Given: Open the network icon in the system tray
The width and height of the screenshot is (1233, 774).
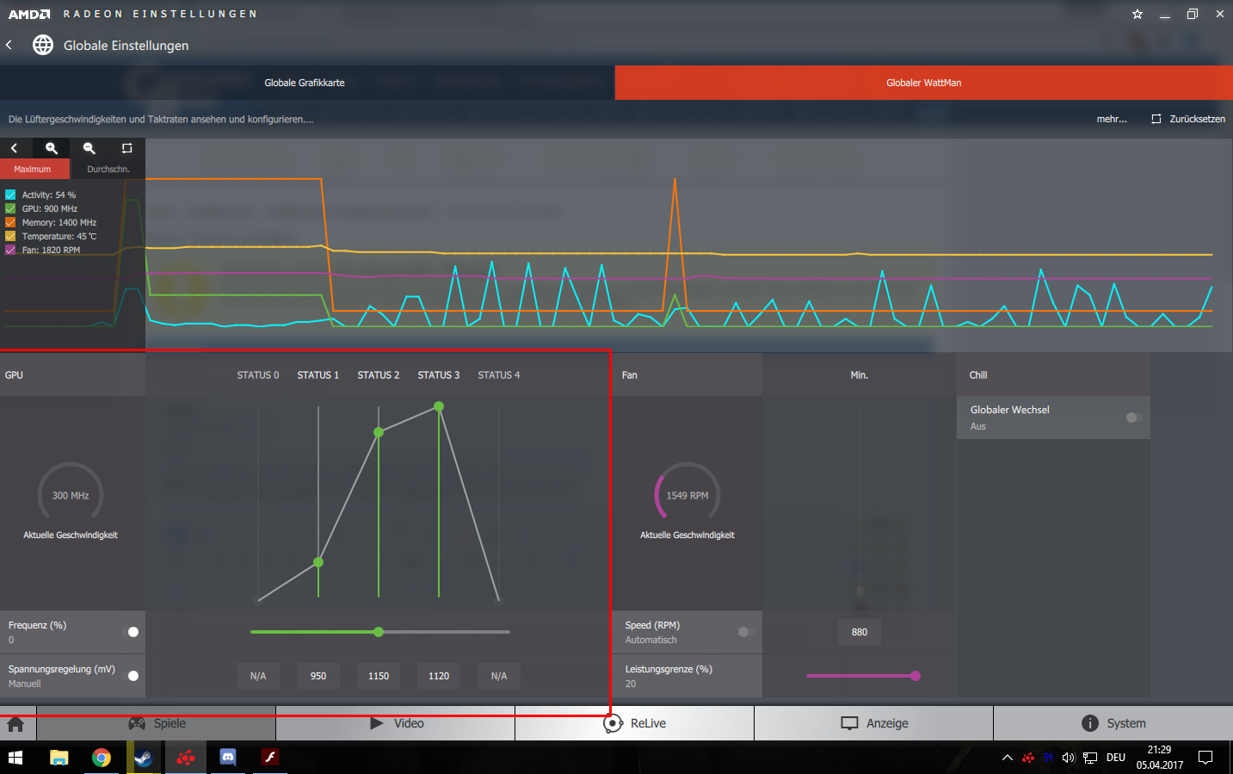Looking at the screenshot, I should [1090, 758].
